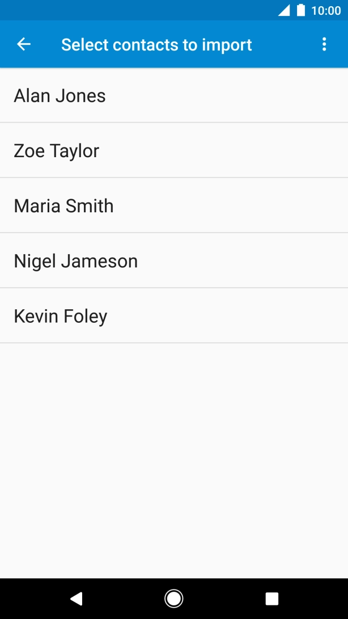Open Recents with the square navigation button

[x=272, y=599]
